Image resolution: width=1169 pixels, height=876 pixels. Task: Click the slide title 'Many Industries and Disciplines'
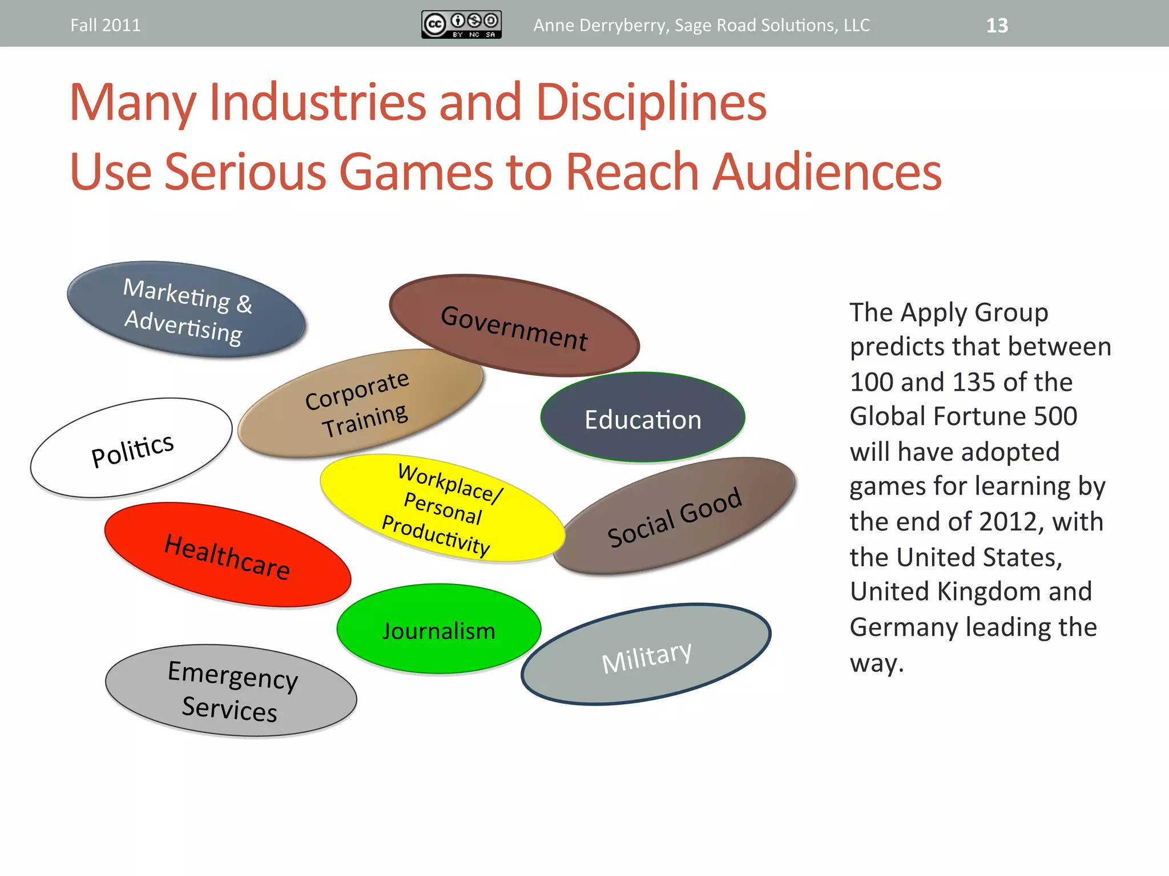tap(418, 103)
